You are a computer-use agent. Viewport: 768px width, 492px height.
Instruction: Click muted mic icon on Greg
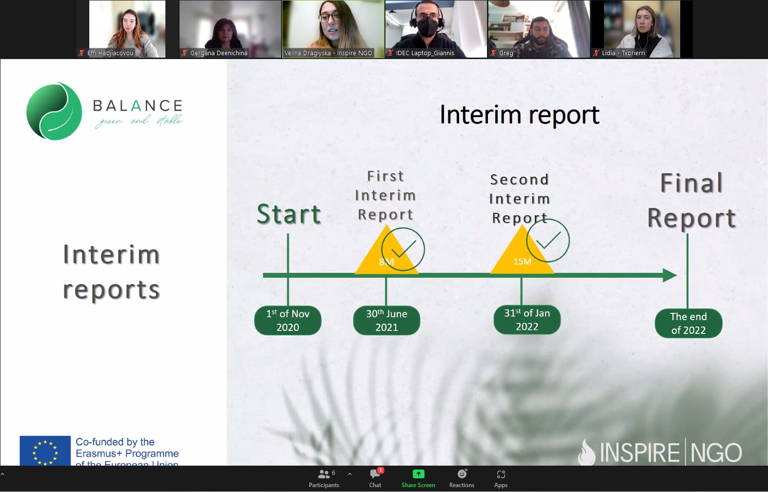coord(493,53)
